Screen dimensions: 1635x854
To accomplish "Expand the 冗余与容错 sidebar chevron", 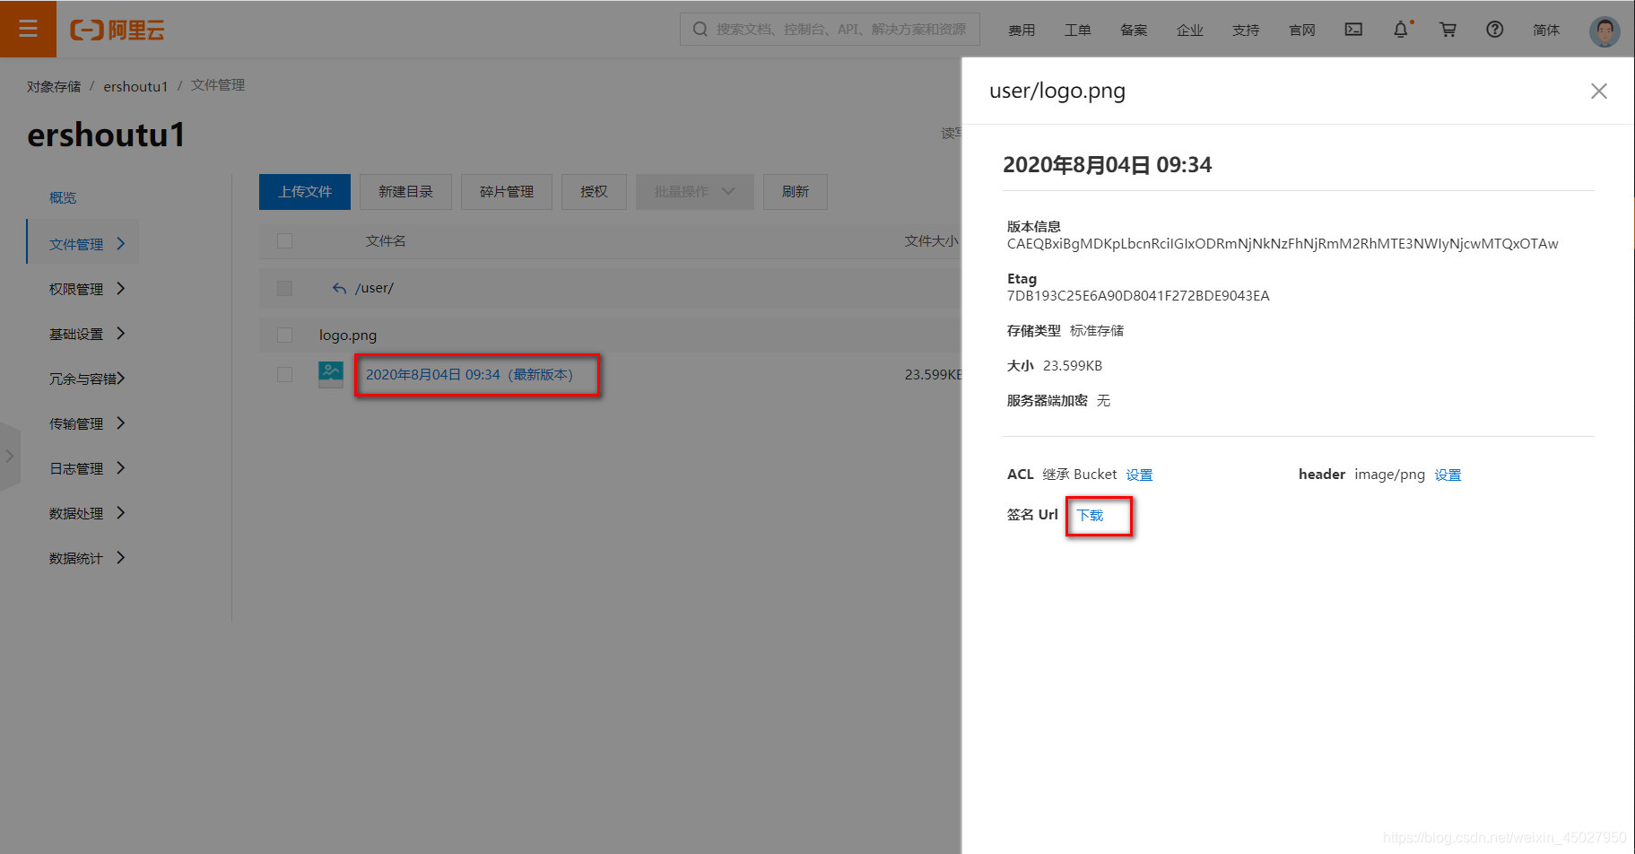I will (x=121, y=379).
